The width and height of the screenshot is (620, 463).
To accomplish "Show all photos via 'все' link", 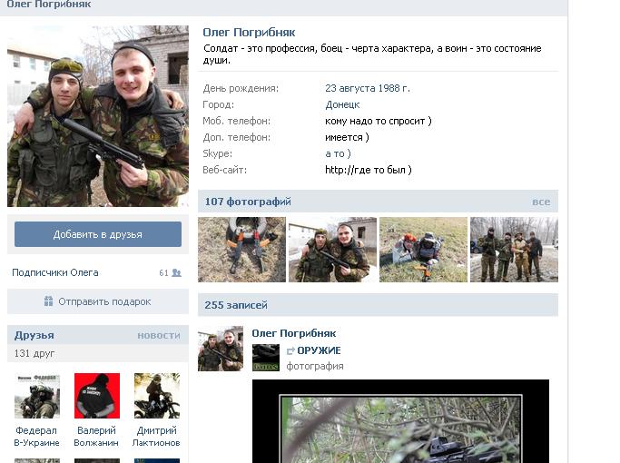I will pos(541,202).
